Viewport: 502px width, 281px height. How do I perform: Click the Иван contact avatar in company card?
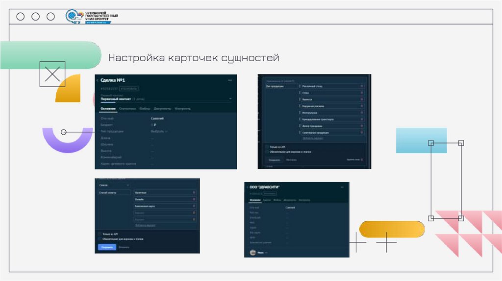click(x=252, y=253)
